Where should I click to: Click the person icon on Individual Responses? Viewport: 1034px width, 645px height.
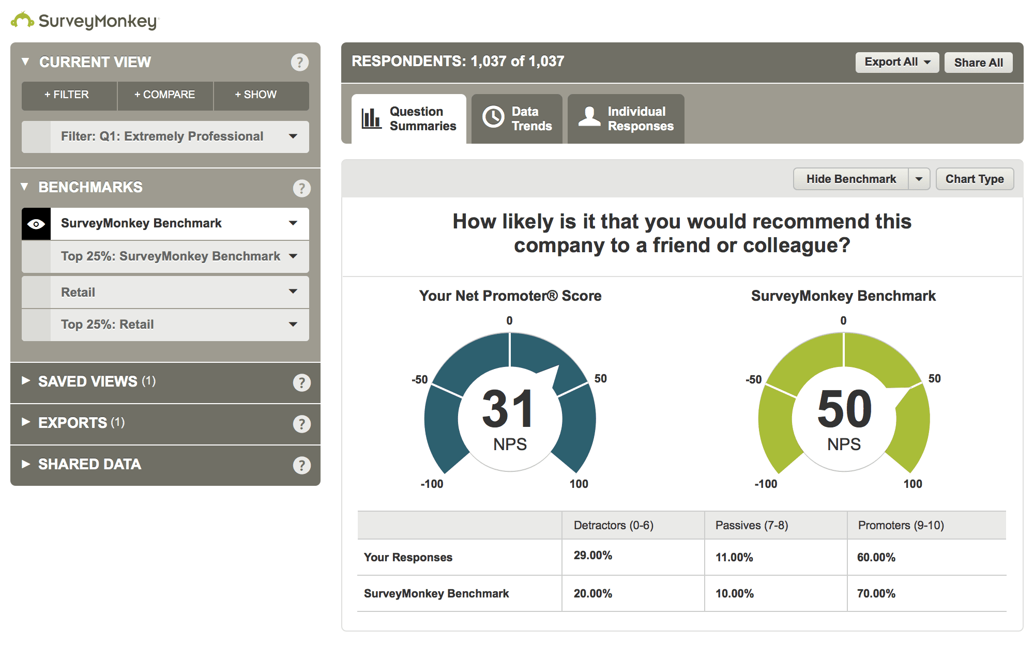click(589, 118)
